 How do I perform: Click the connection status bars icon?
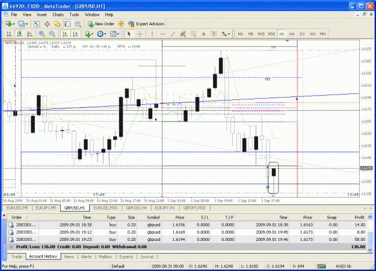pyautogui.click(x=321, y=266)
